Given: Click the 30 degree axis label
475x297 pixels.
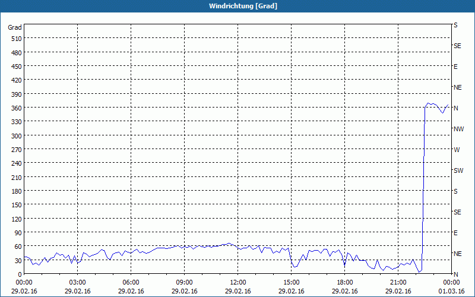Looking at the screenshot, I should tap(18, 260).
